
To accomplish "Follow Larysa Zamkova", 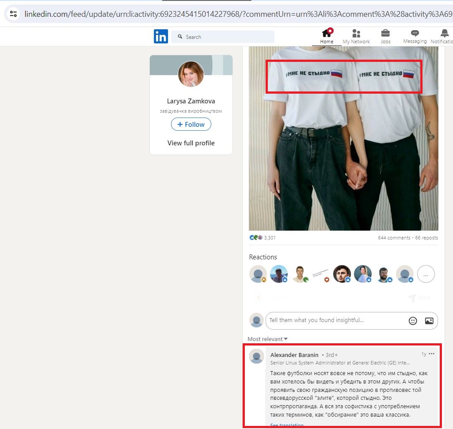I will point(191,124).
